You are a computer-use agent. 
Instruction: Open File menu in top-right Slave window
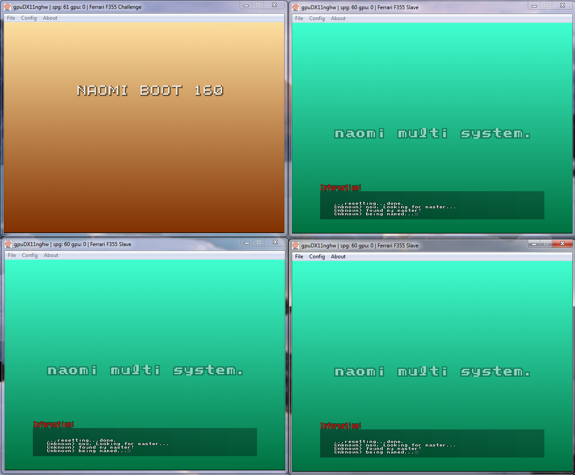299,18
